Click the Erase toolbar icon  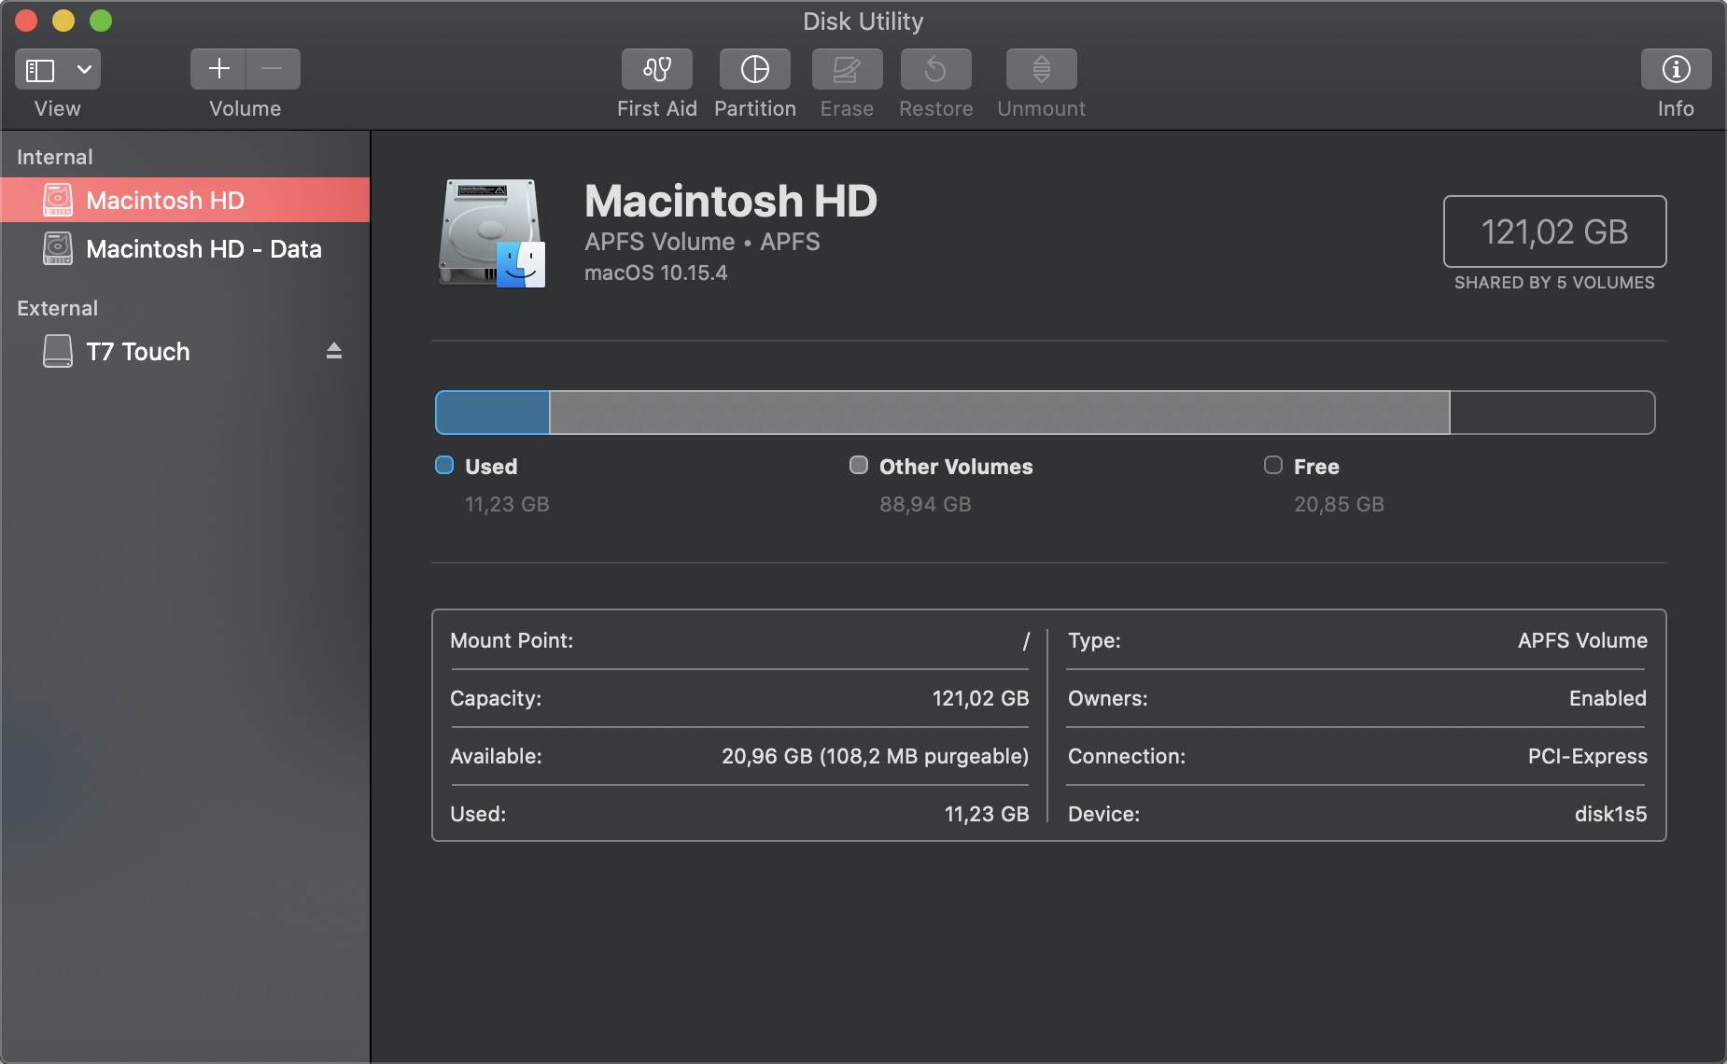pos(847,69)
